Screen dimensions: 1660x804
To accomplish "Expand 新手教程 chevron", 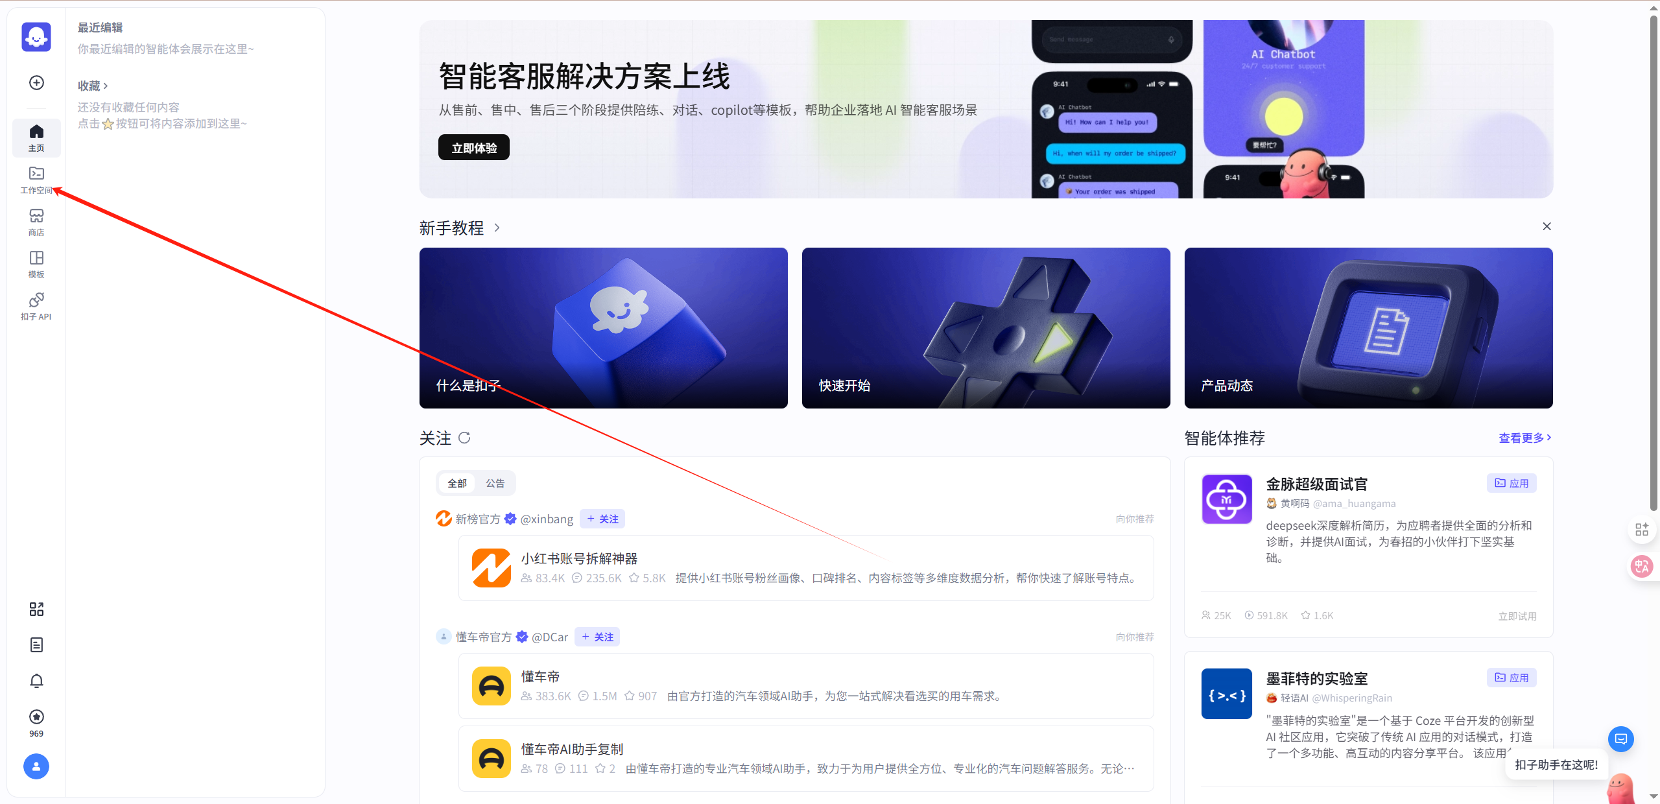I will coord(497,228).
